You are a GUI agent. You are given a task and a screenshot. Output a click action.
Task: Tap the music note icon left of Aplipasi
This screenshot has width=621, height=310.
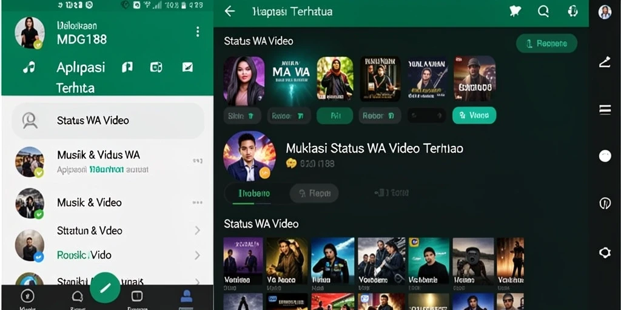29,68
